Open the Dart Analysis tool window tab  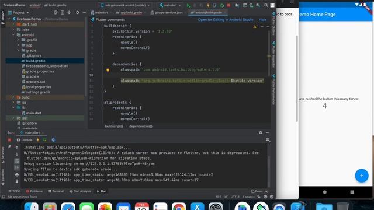pyautogui.click(x=80, y=191)
